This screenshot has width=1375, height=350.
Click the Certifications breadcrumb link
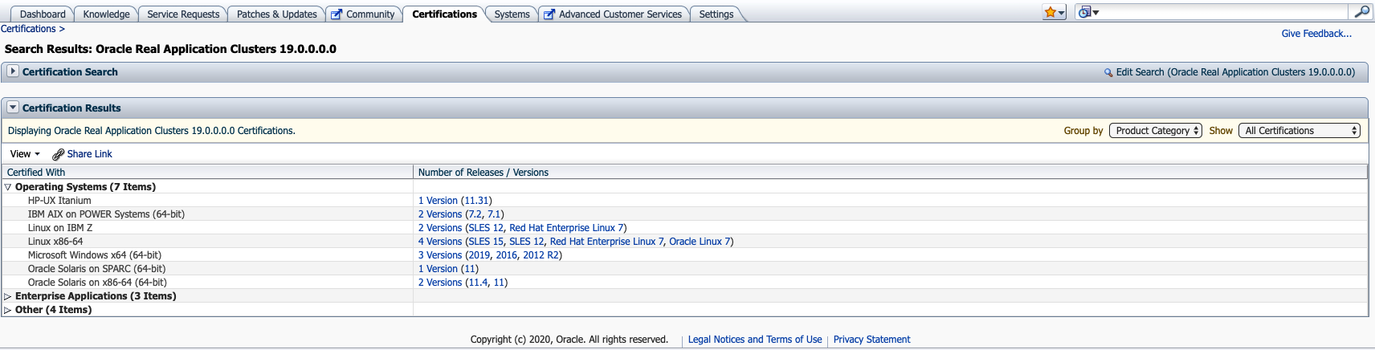coord(28,29)
